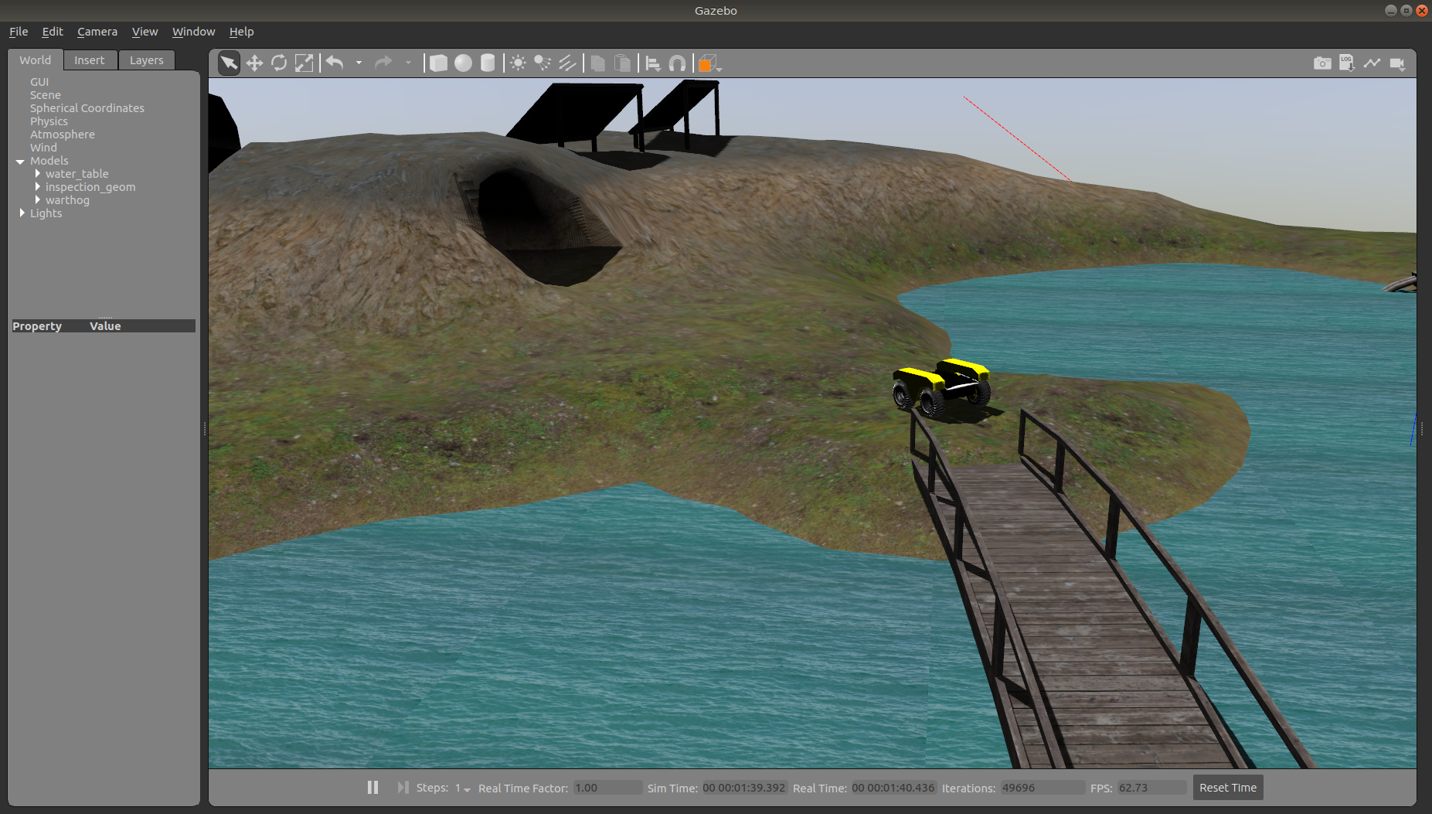Collapse the Models tree node
This screenshot has height=814, width=1432.
[x=20, y=161]
